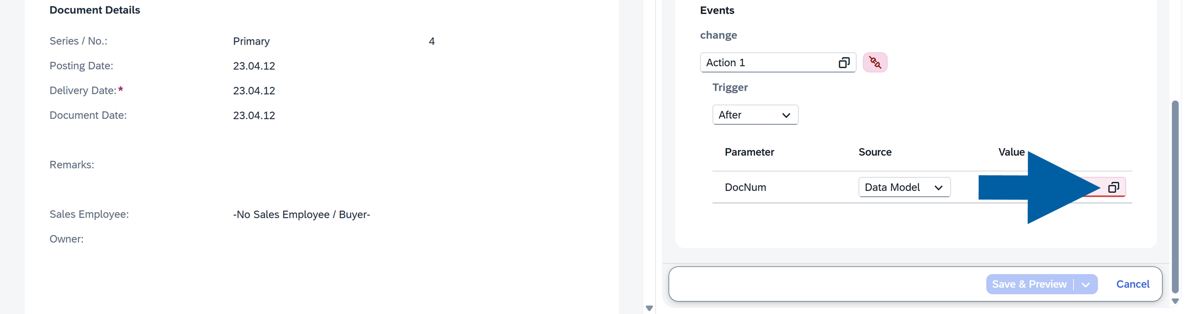Select the Delivery Date value 23.04.12
The height and width of the screenshot is (314, 1188).
pyautogui.click(x=254, y=90)
